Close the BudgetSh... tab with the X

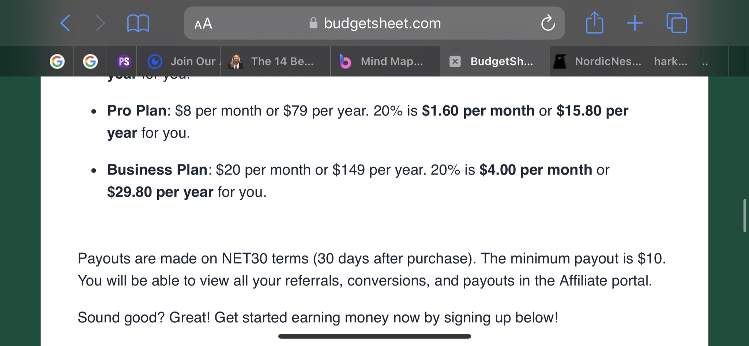(455, 61)
